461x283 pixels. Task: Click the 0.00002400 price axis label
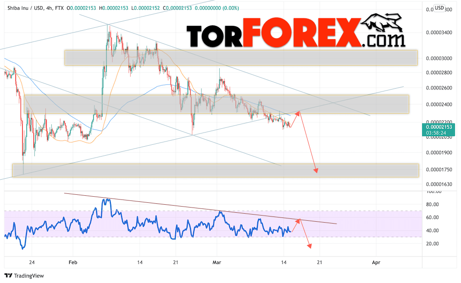pos(439,104)
